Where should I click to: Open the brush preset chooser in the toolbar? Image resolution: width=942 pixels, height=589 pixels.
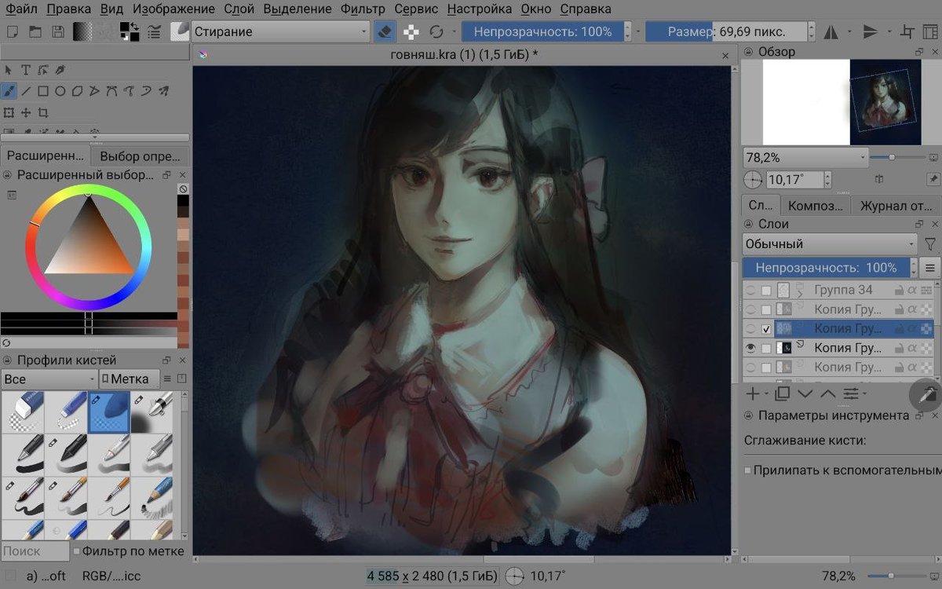pos(181,31)
